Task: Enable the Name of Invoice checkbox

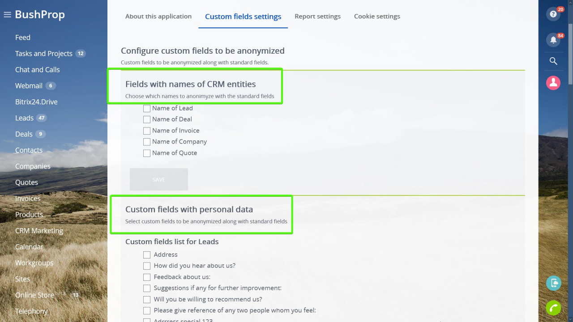Action: coord(147,131)
